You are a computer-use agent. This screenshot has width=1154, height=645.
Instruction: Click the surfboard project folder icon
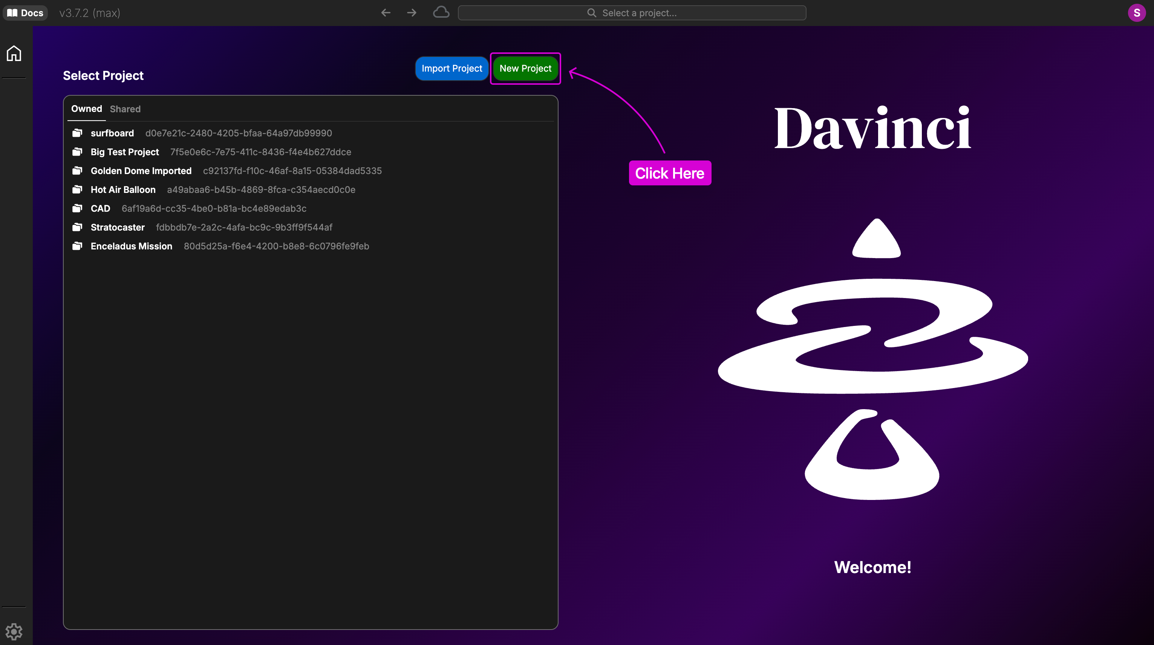point(78,133)
